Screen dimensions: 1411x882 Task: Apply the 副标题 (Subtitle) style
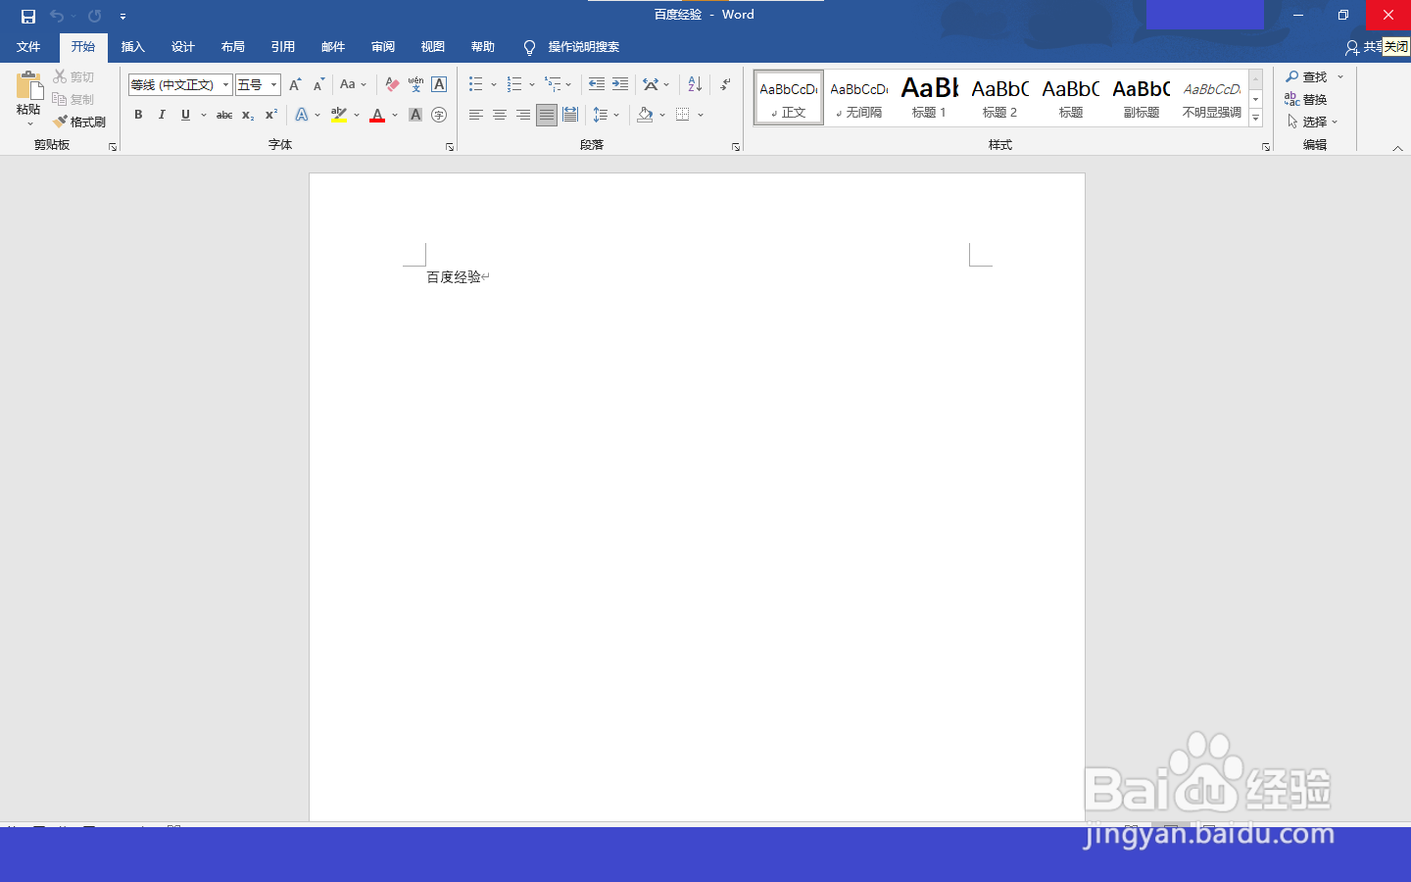click(1142, 98)
